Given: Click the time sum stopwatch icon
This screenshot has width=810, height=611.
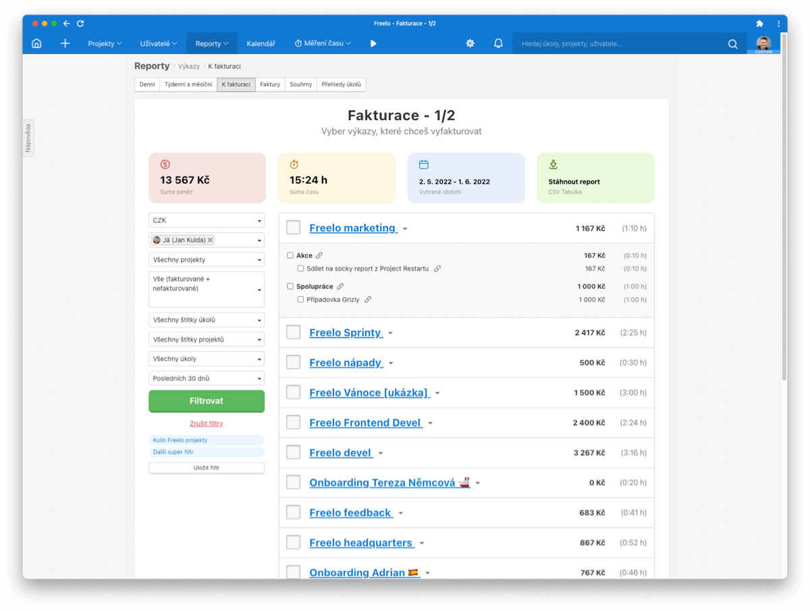Looking at the screenshot, I should click(294, 164).
